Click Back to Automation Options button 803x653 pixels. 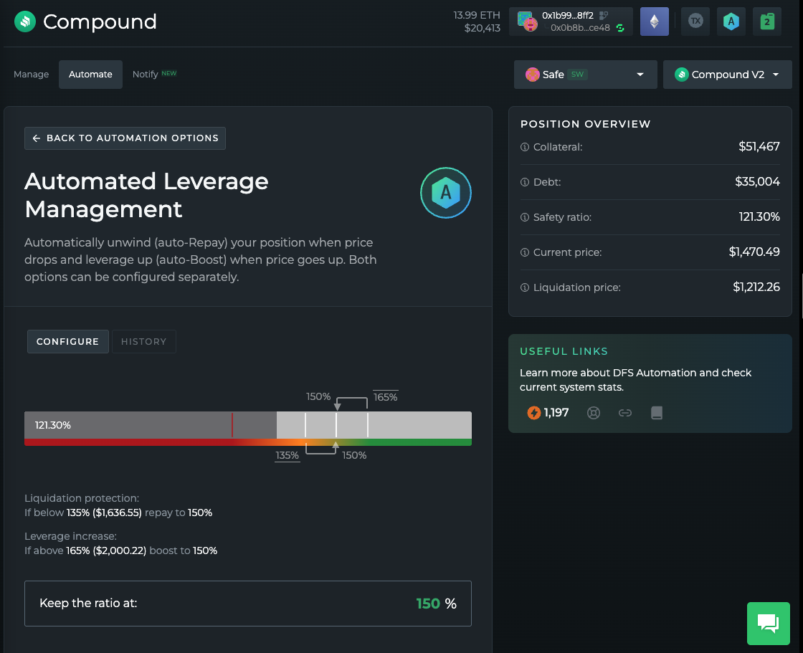pos(125,138)
